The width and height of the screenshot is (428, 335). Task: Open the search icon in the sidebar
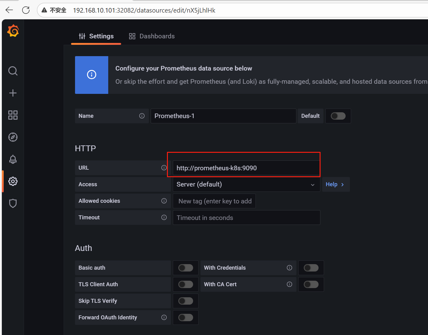pyautogui.click(x=13, y=71)
